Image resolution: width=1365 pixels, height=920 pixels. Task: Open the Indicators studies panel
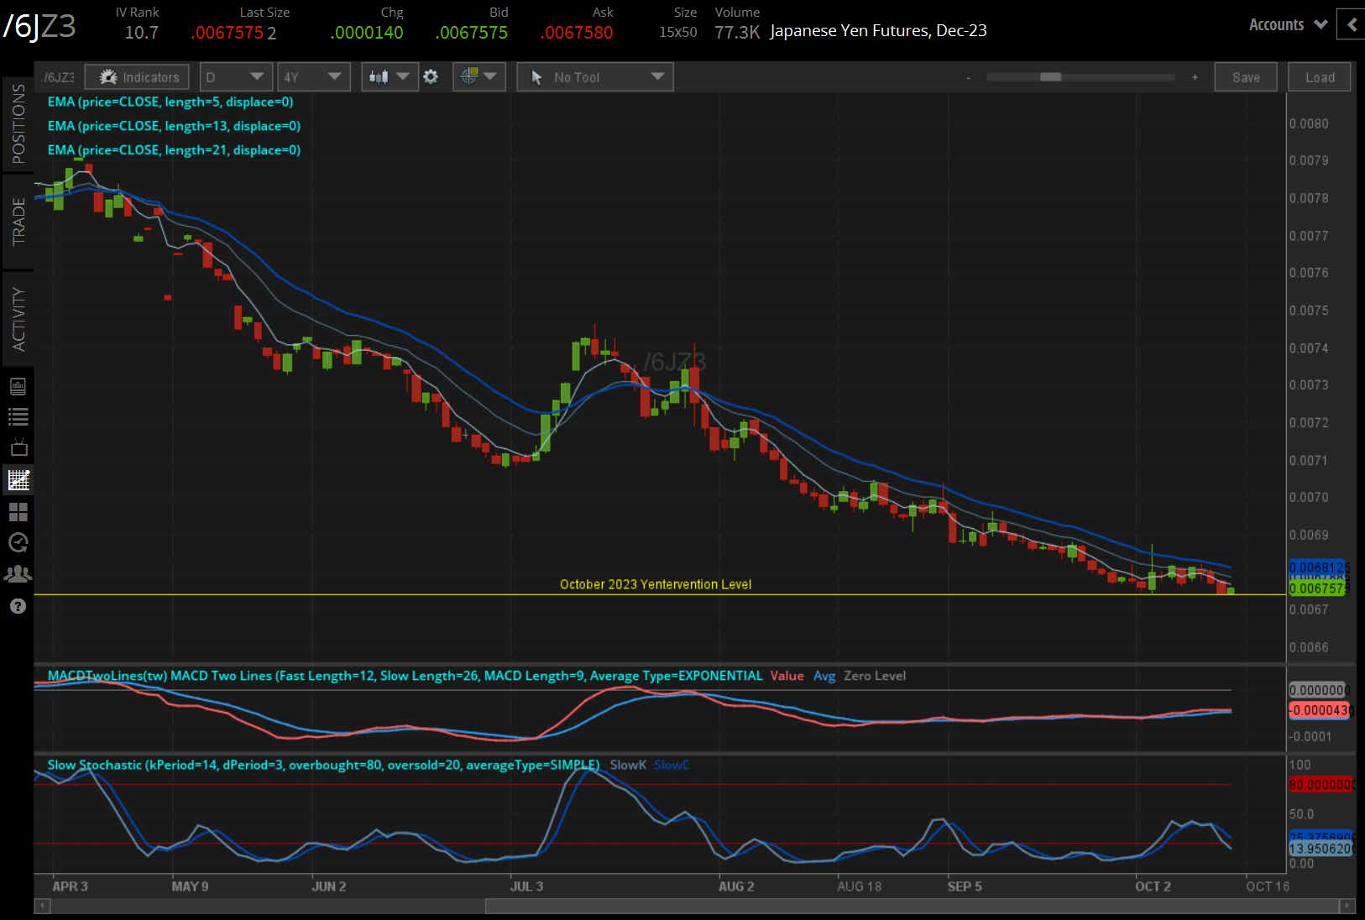point(138,77)
